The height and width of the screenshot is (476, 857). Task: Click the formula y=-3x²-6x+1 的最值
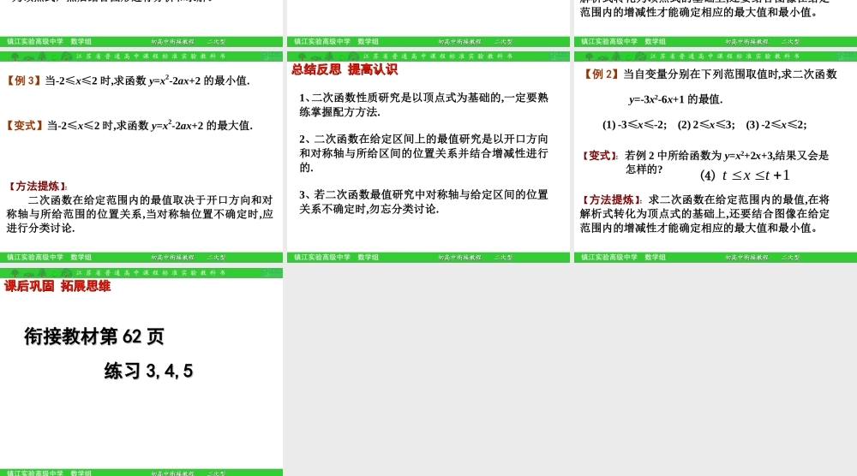point(675,99)
